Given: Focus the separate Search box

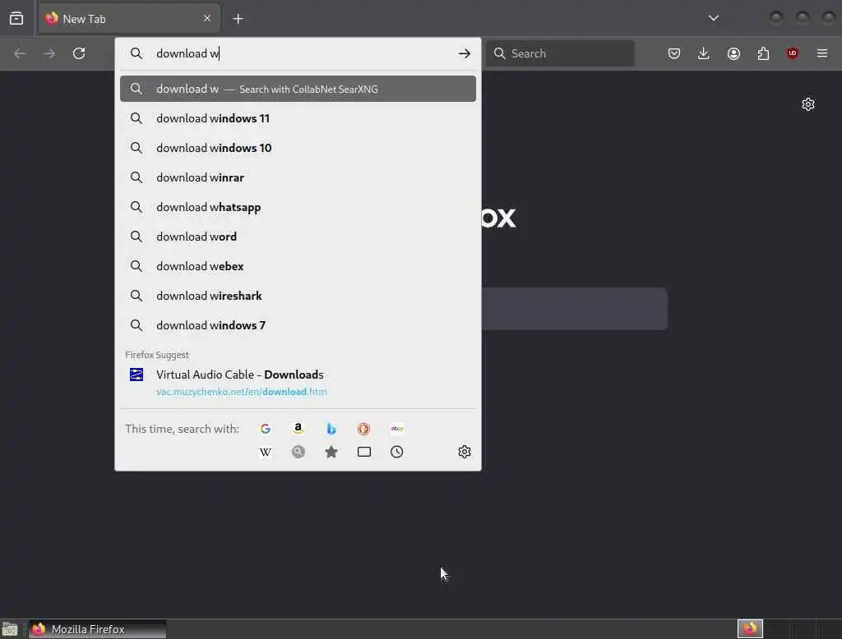Looking at the screenshot, I should pyautogui.click(x=560, y=53).
